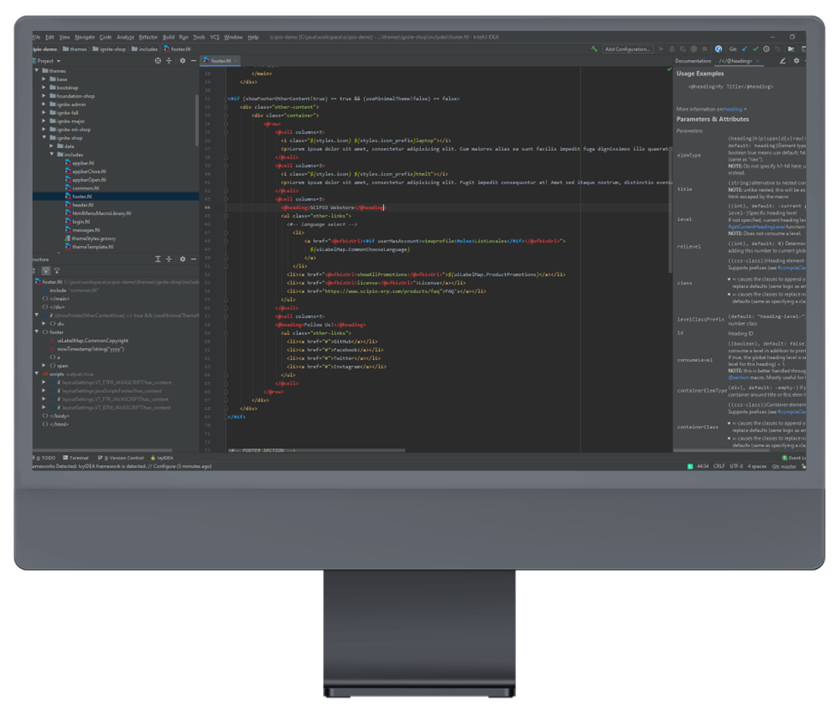Click the editor vertical scrollbar
This screenshot has height=707, width=835.
click(x=670, y=210)
